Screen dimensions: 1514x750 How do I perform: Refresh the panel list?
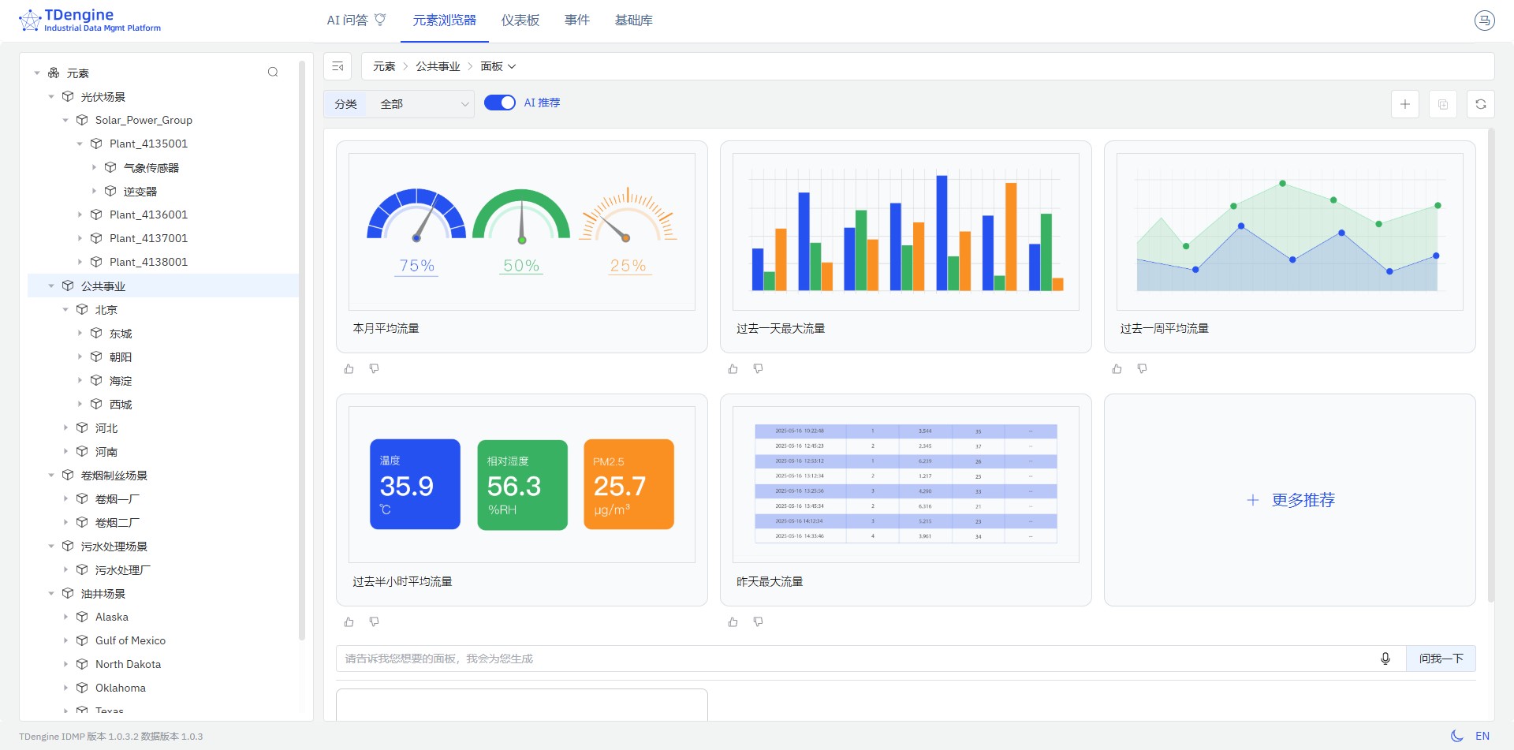tap(1481, 104)
